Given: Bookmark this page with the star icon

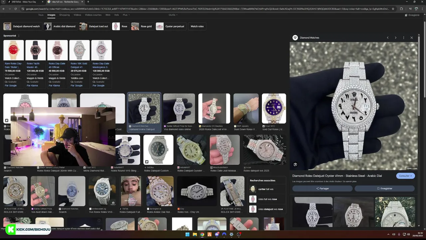Looking at the screenshot, I should coord(393,9).
